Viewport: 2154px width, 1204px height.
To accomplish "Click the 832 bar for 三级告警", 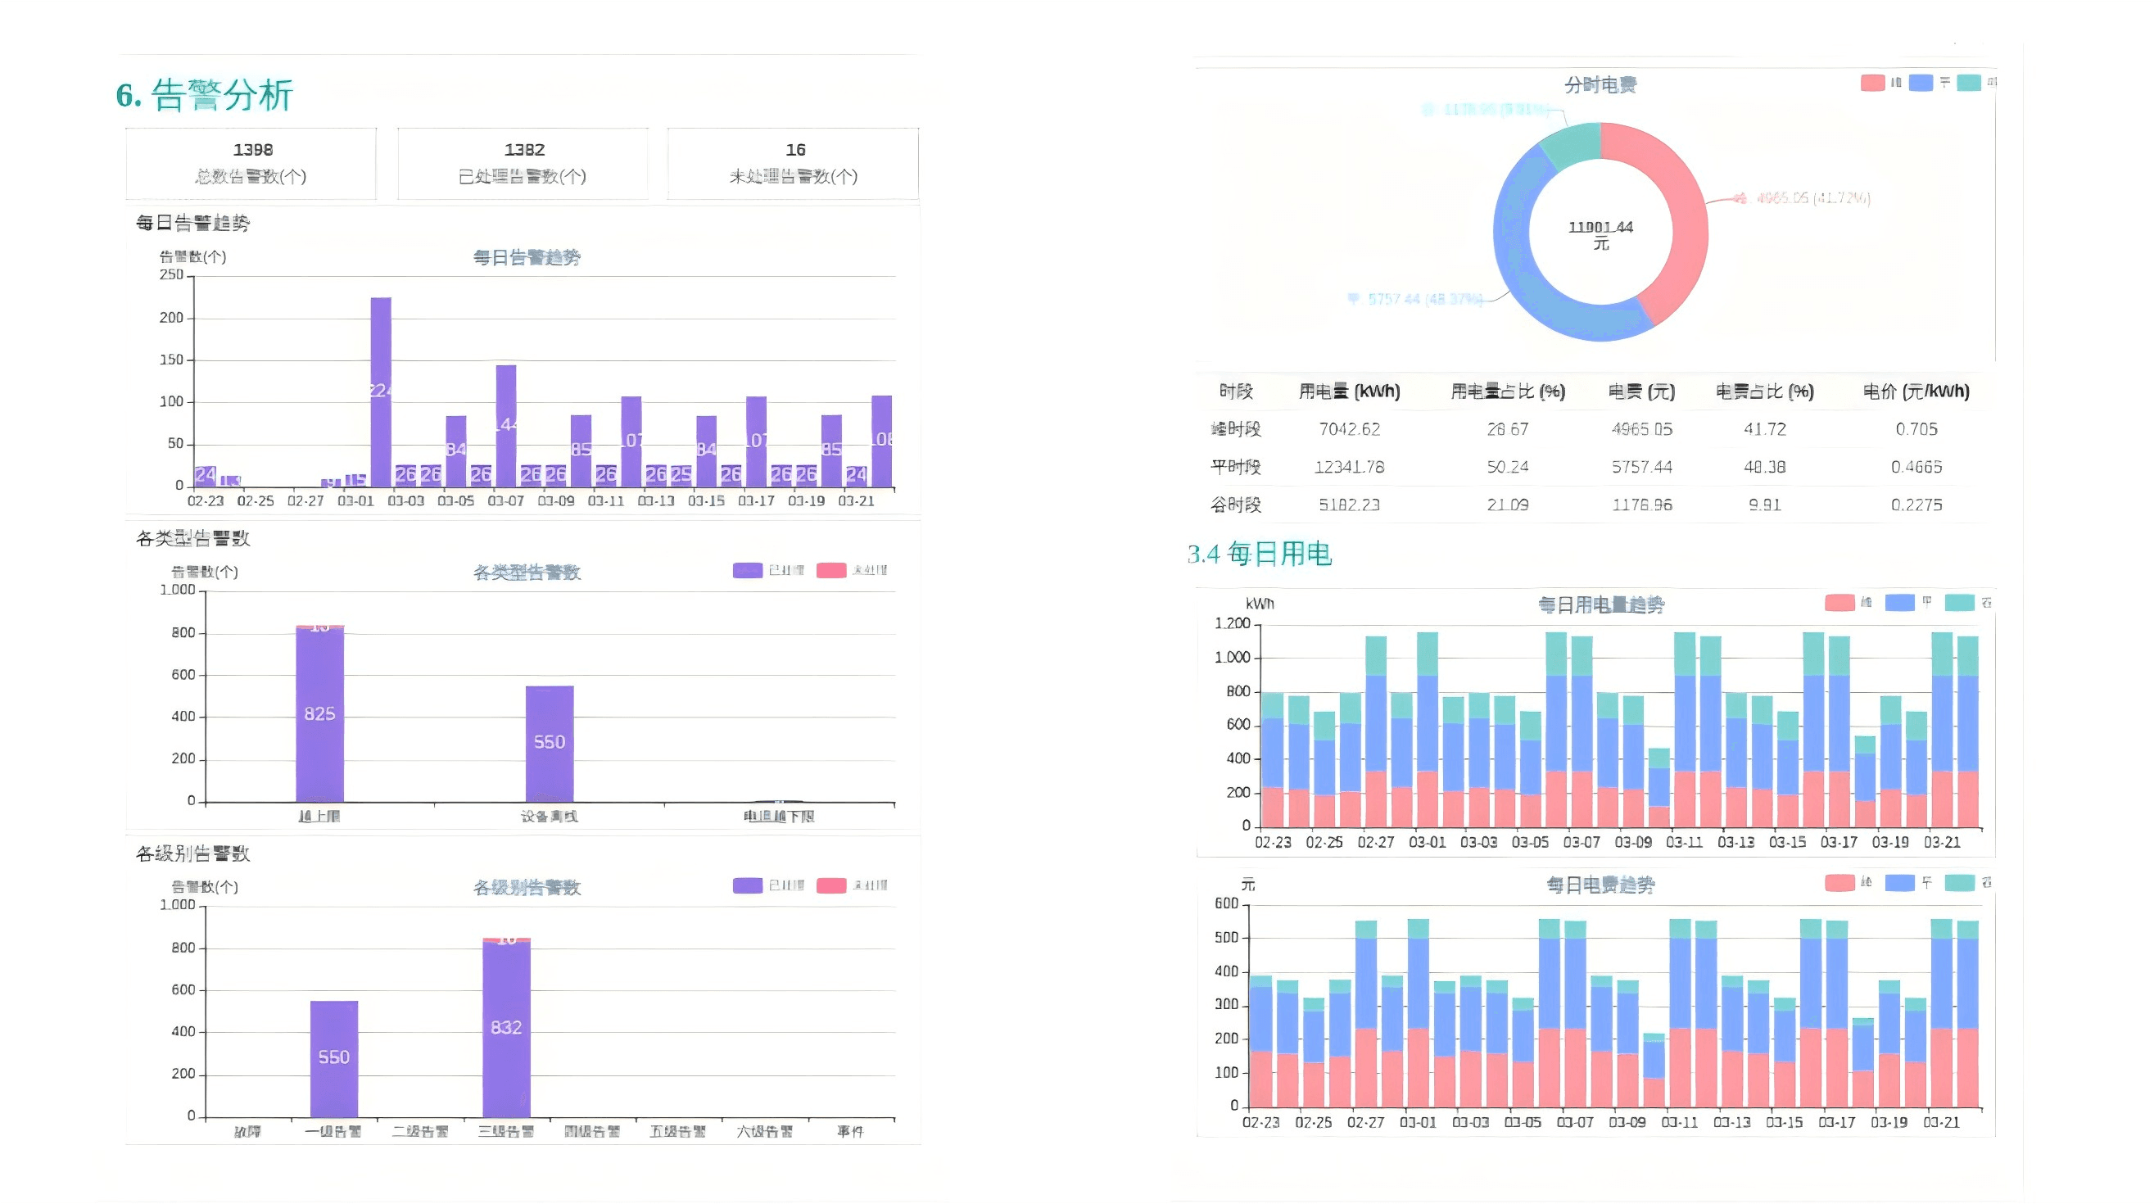I will coord(506,1028).
